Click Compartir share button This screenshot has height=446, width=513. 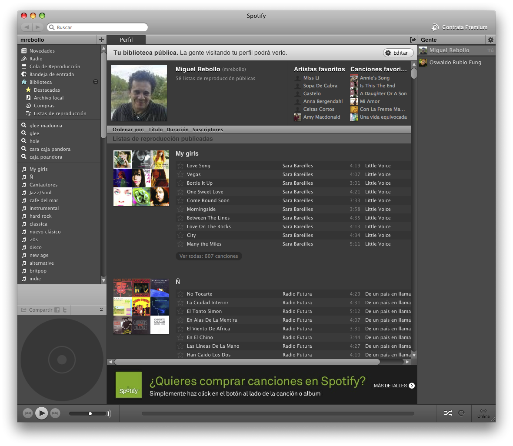tap(37, 310)
